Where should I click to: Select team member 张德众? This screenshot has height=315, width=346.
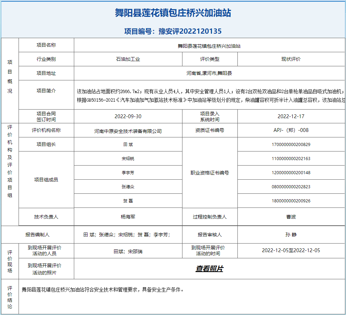[128, 187]
